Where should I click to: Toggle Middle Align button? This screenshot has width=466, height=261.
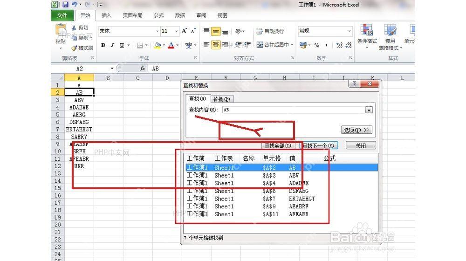[216, 31]
